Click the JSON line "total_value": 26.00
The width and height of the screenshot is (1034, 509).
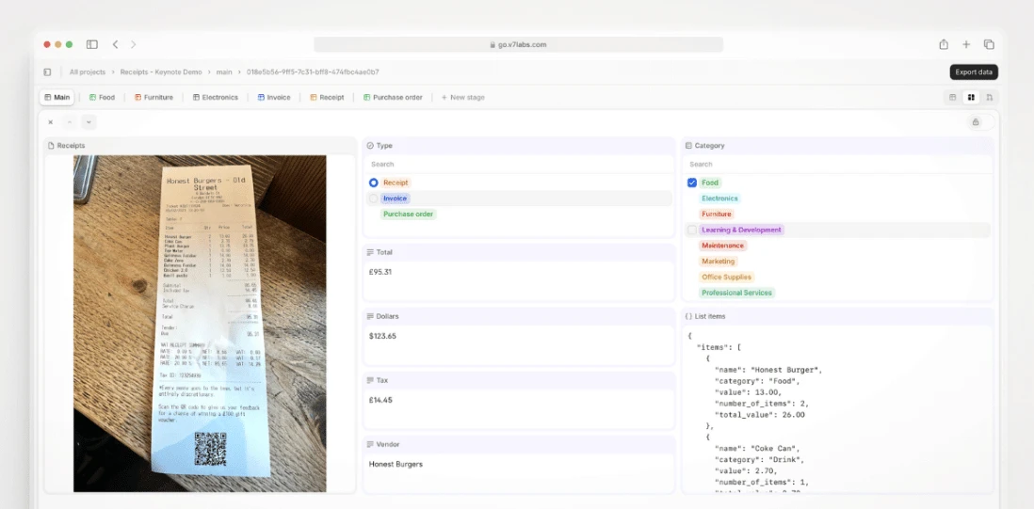coord(759,415)
